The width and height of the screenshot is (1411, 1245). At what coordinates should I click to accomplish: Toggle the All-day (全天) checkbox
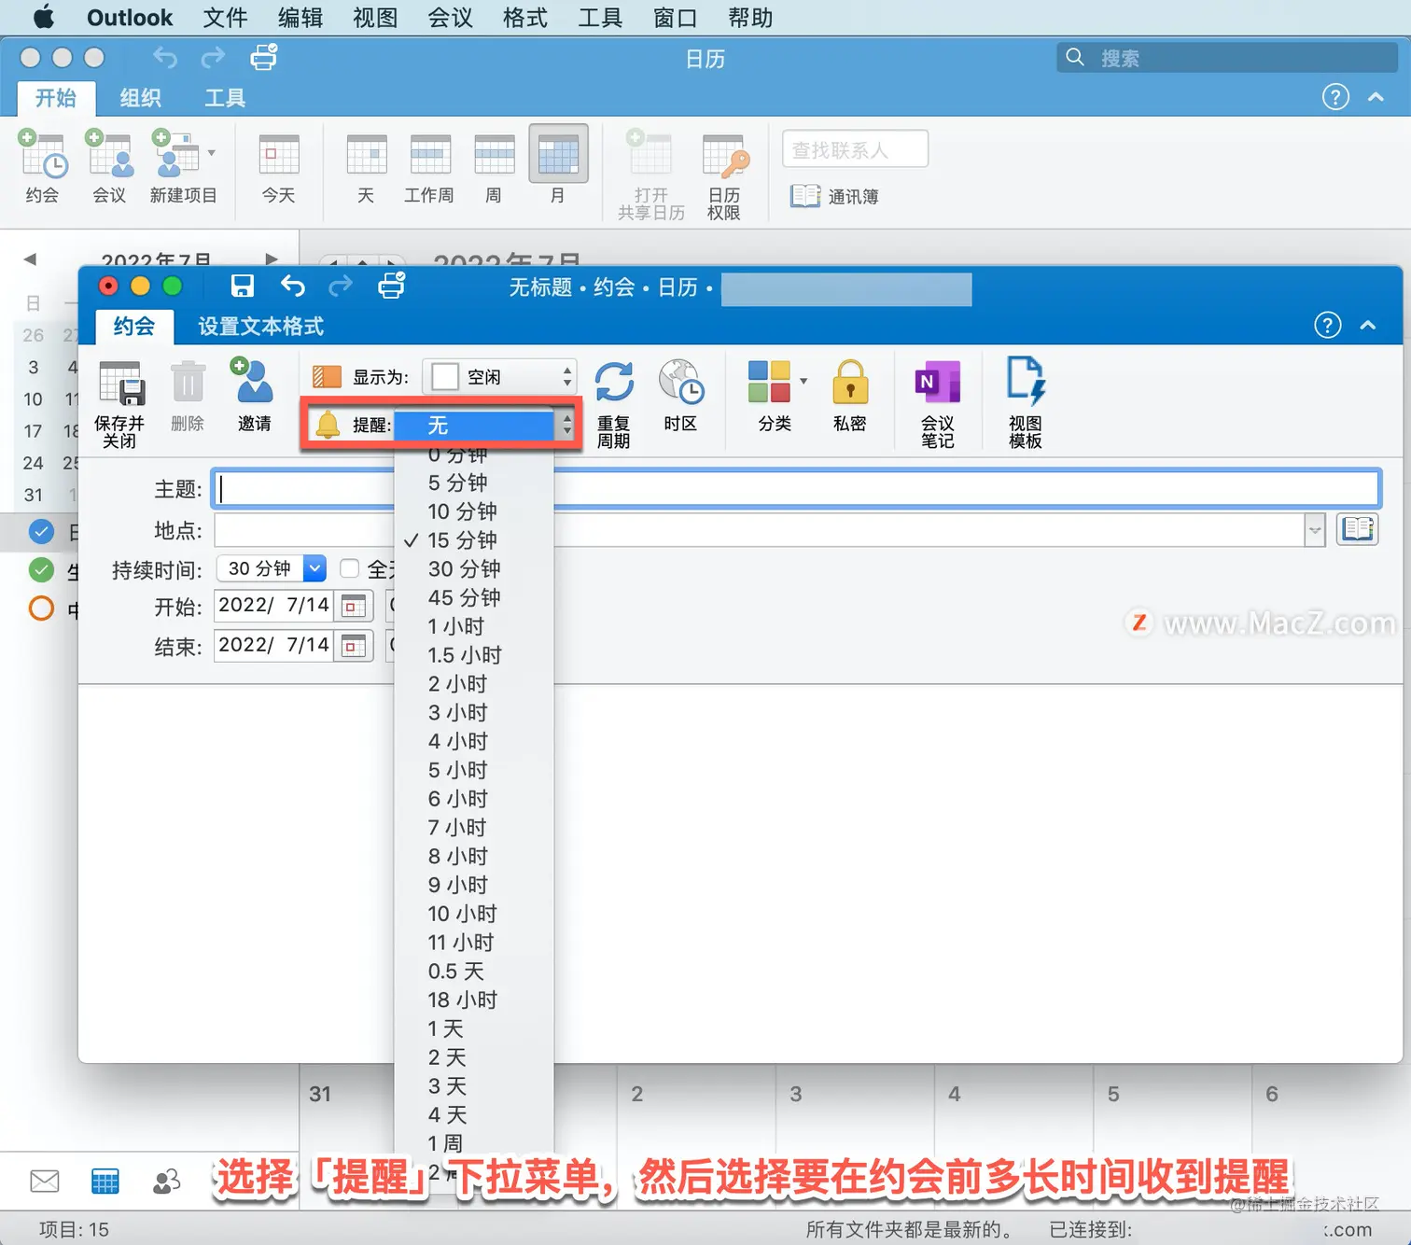[350, 568]
